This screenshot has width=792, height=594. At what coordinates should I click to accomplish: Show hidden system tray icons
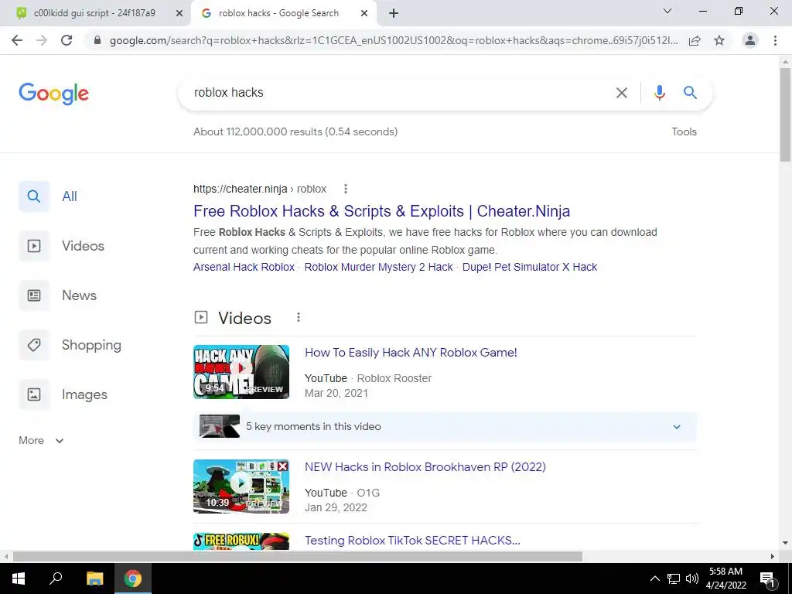click(654, 579)
